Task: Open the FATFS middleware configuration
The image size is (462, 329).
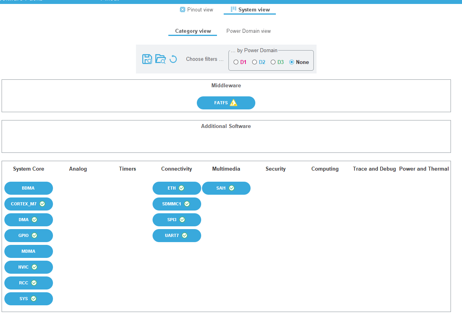Action: [x=226, y=103]
